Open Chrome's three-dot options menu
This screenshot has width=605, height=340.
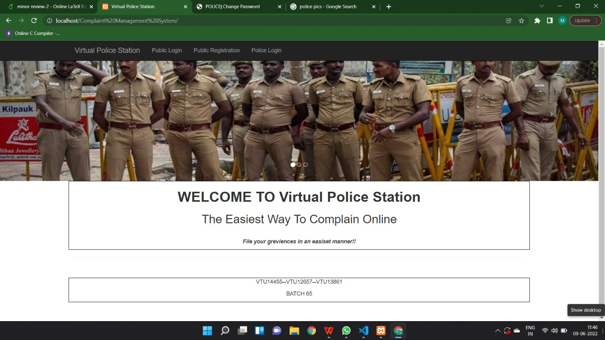click(596, 20)
